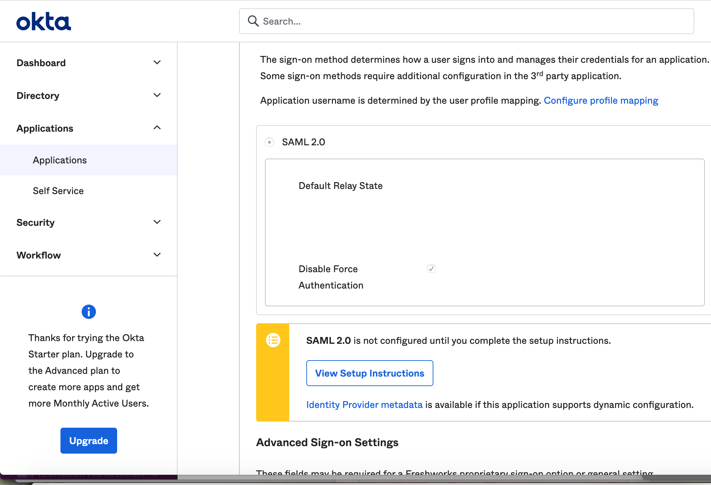Click the search magnifier icon
711x485 pixels.
[x=253, y=21]
